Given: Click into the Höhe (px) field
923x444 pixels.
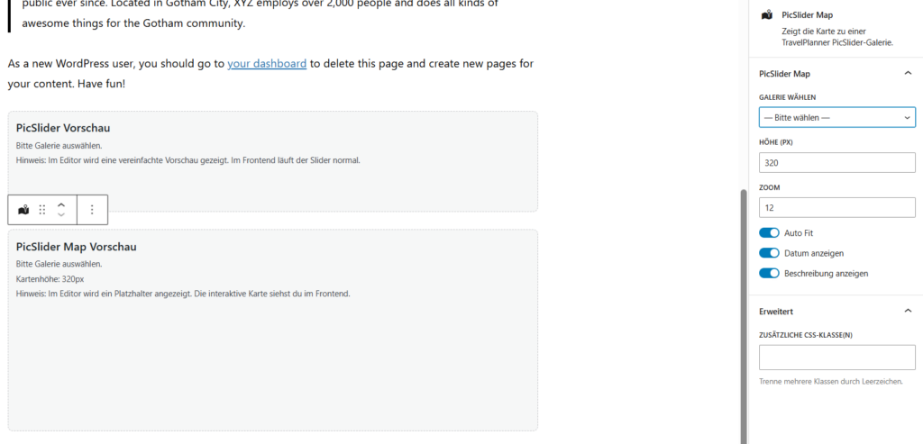Looking at the screenshot, I should pos(836,163).
